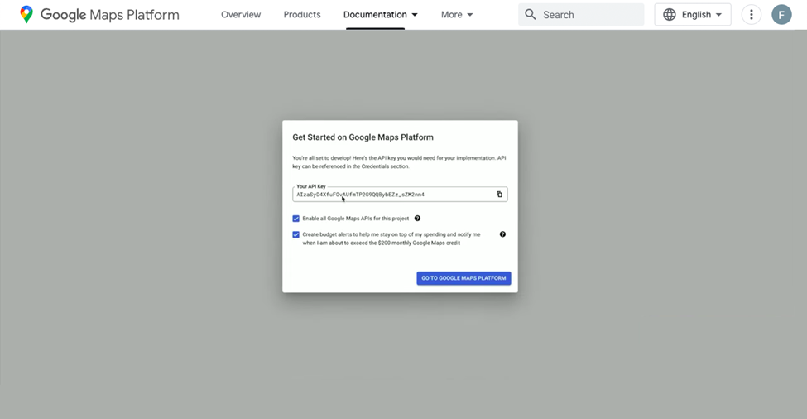Click the Google Maps Platform title text

[x=109, y=14]
